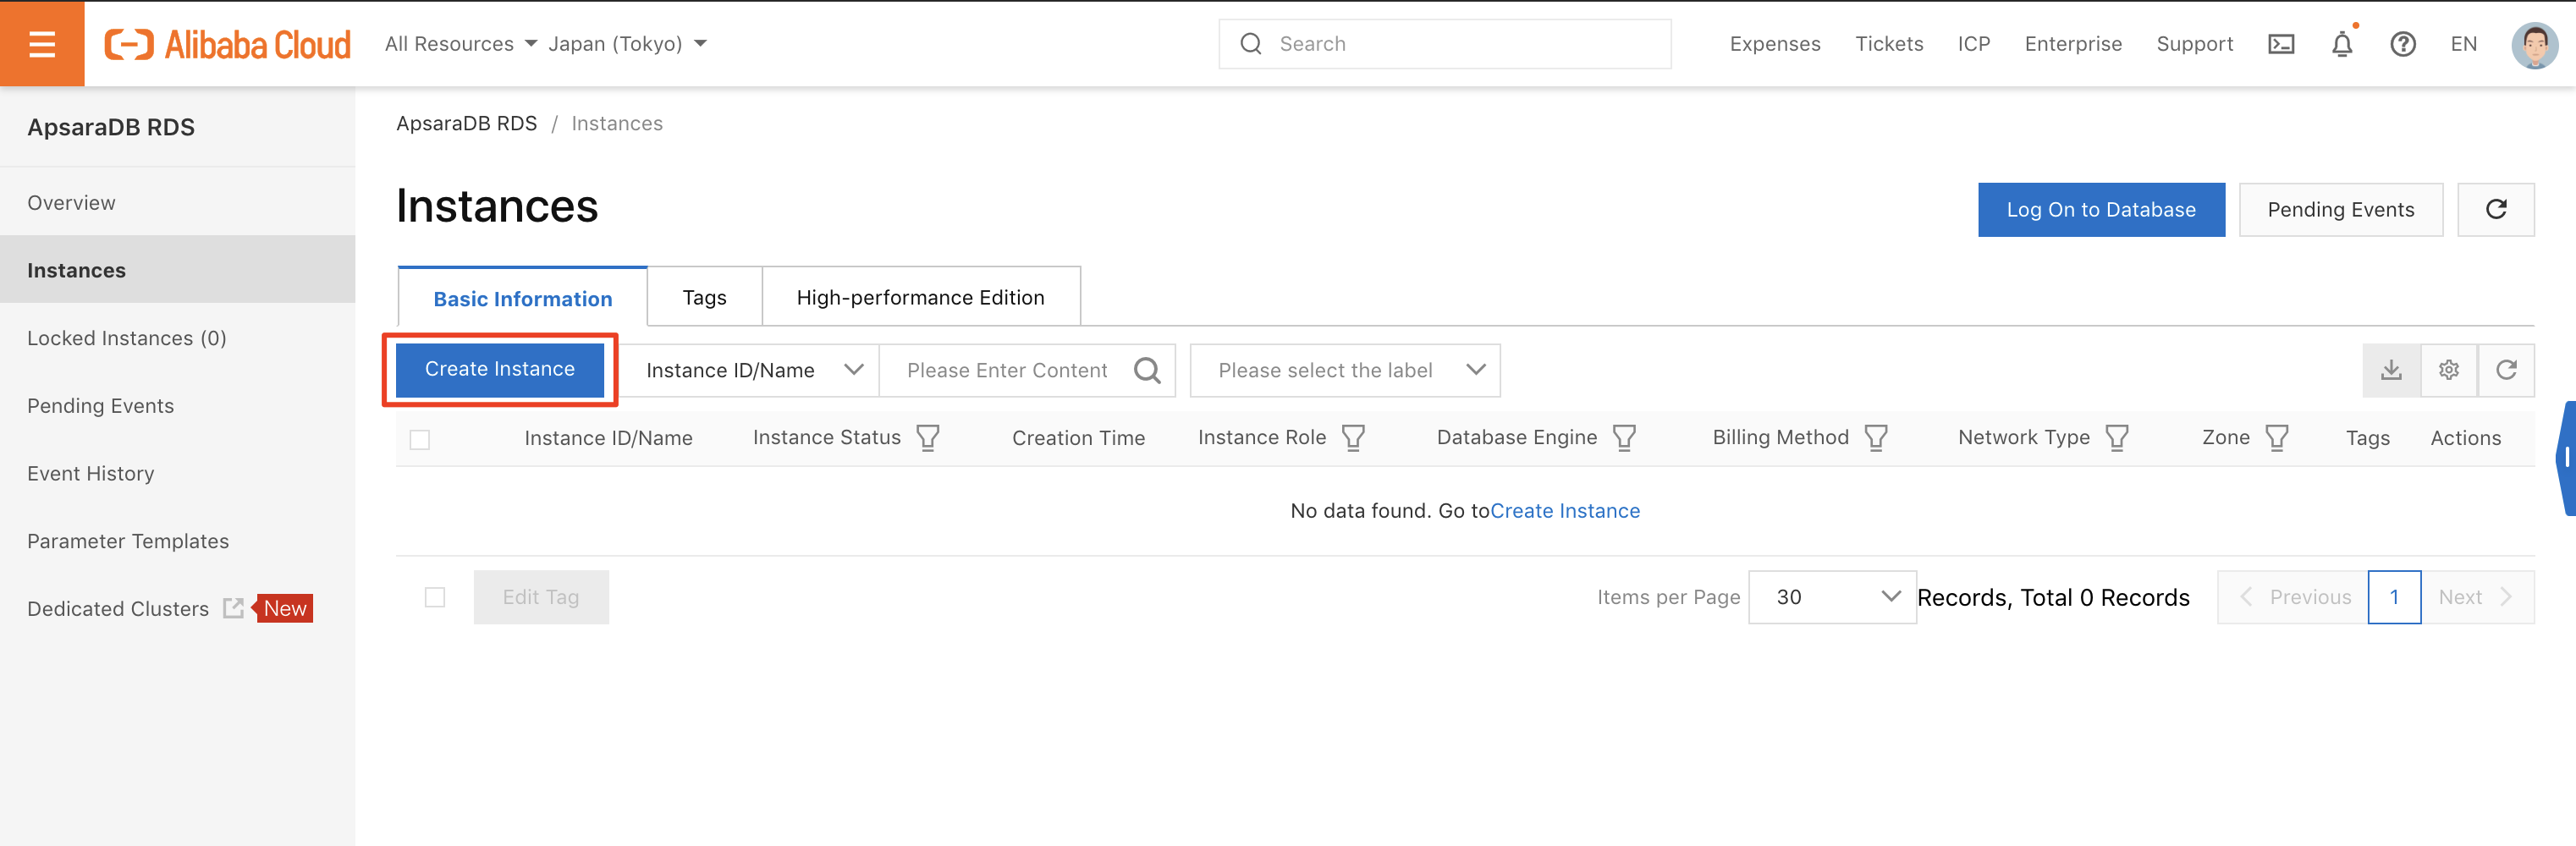
Task: Filter by Zone funnel
Action: (2277, 438)
